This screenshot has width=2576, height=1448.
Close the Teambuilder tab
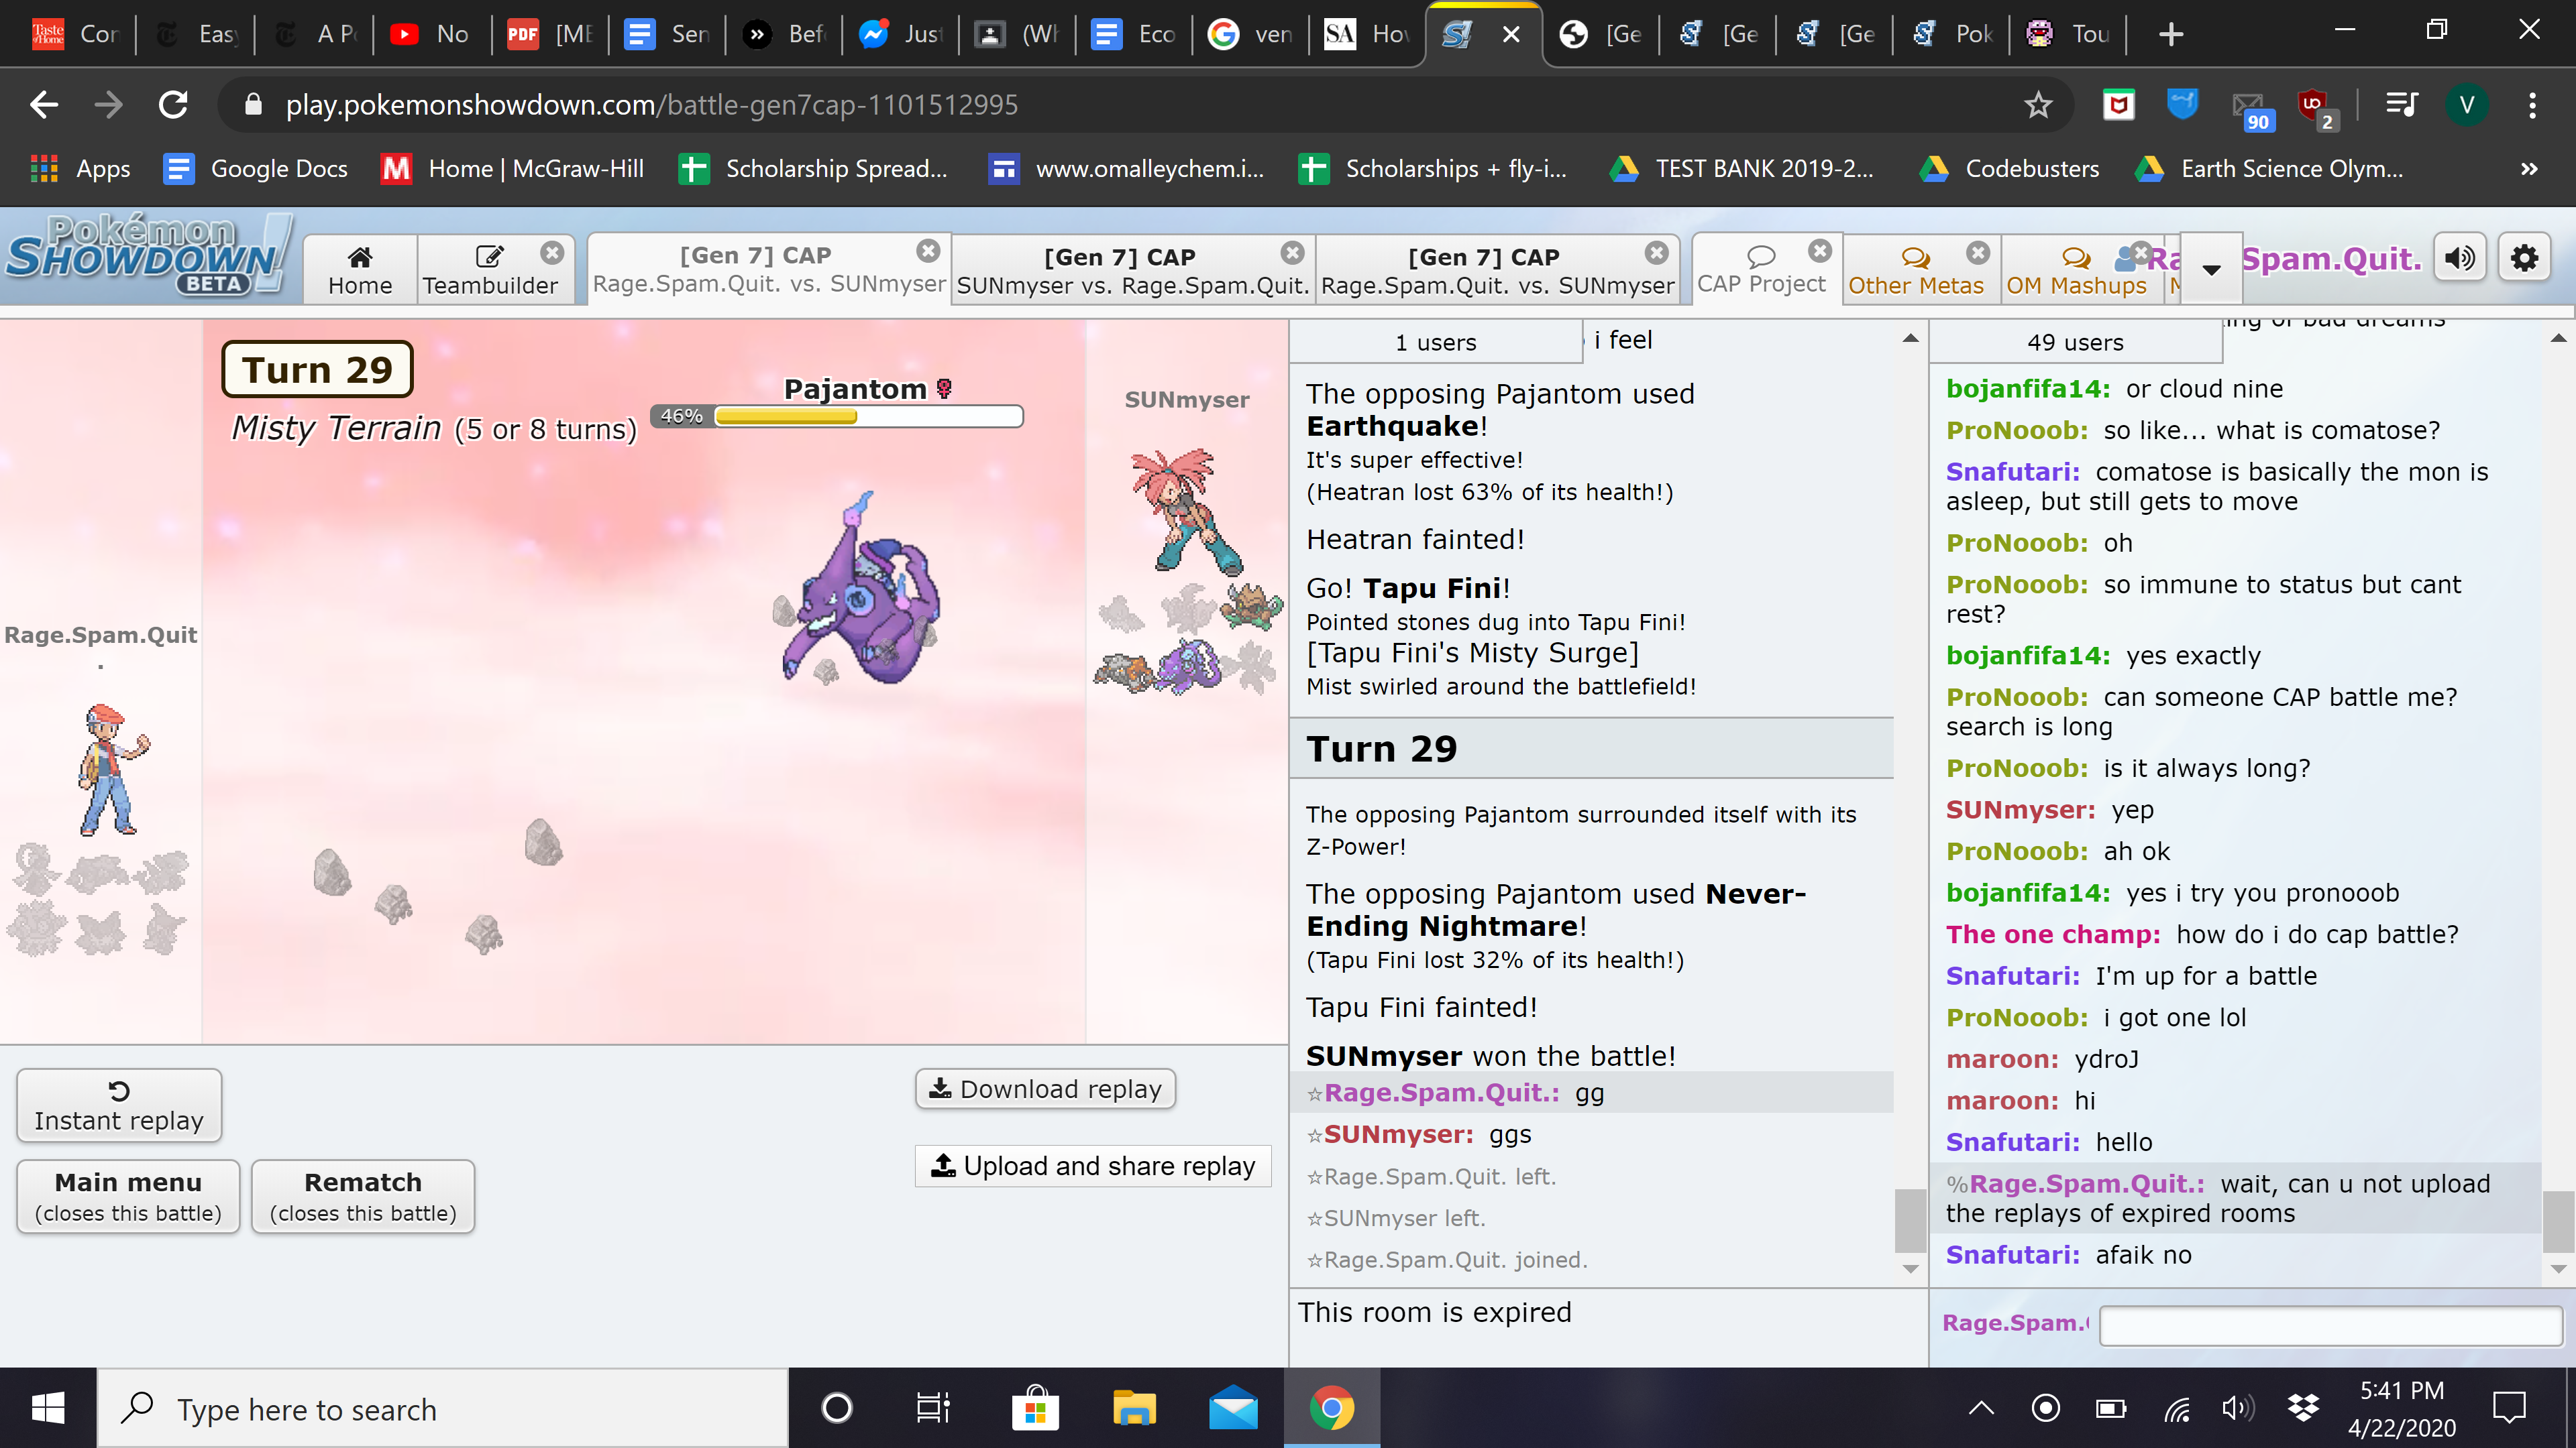pos(552,253)
